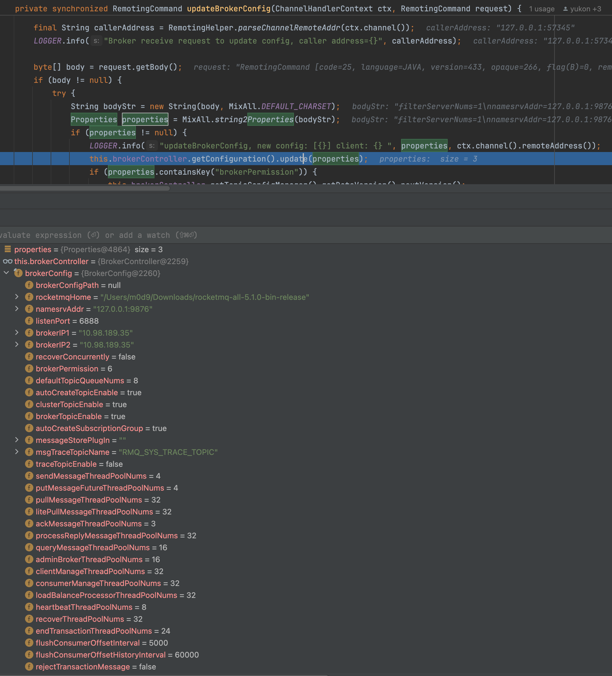
Task: Click the field icon of pullMessageThreadPoolNums
Action: (29, 500)
